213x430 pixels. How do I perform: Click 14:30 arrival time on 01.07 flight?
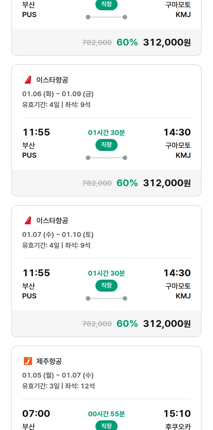point(177,273)
